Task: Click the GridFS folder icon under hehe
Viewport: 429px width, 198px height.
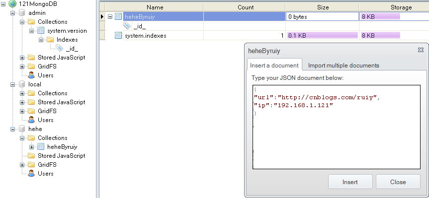Action: [31, 164]
